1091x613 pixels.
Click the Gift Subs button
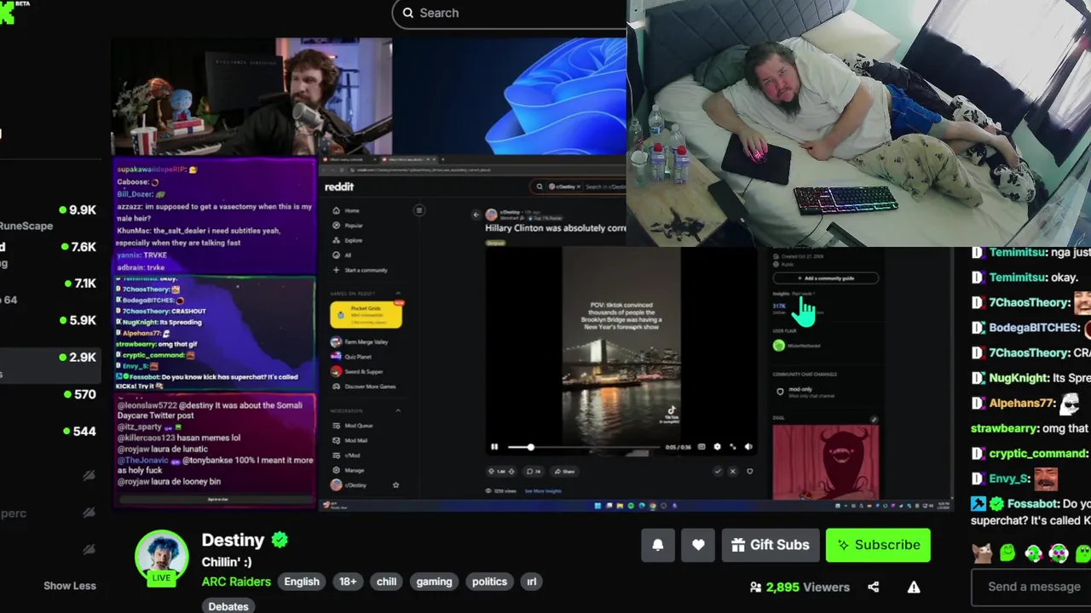(x=771, y=545)
